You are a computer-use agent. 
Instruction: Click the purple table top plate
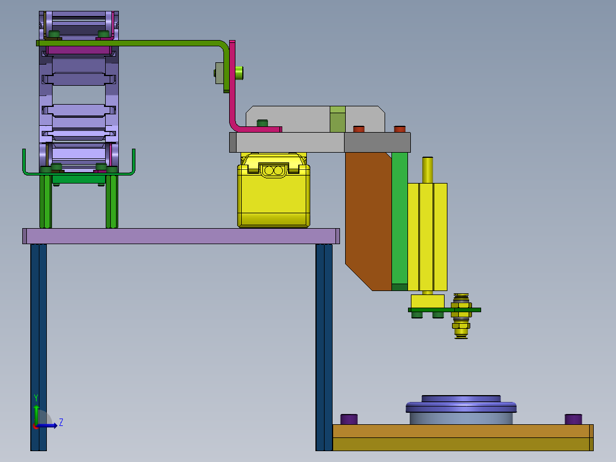tap(181, 236)
